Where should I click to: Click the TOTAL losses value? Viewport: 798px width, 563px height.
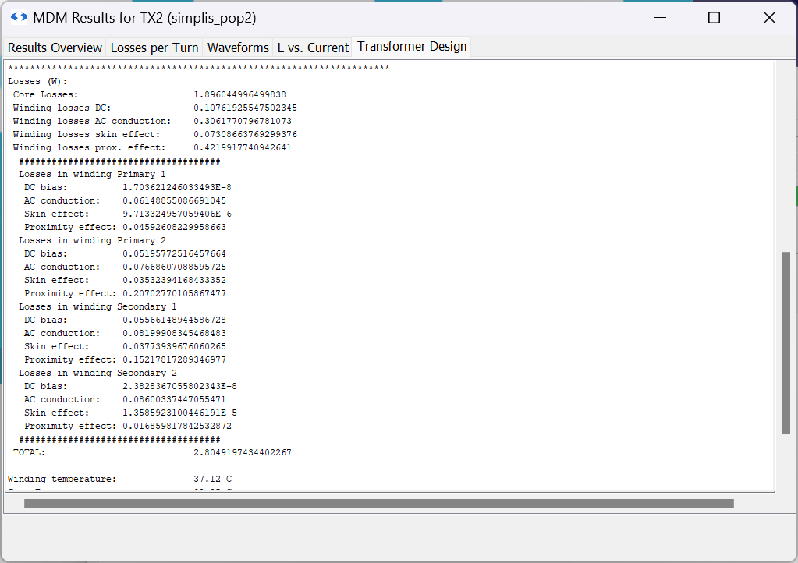242,452
